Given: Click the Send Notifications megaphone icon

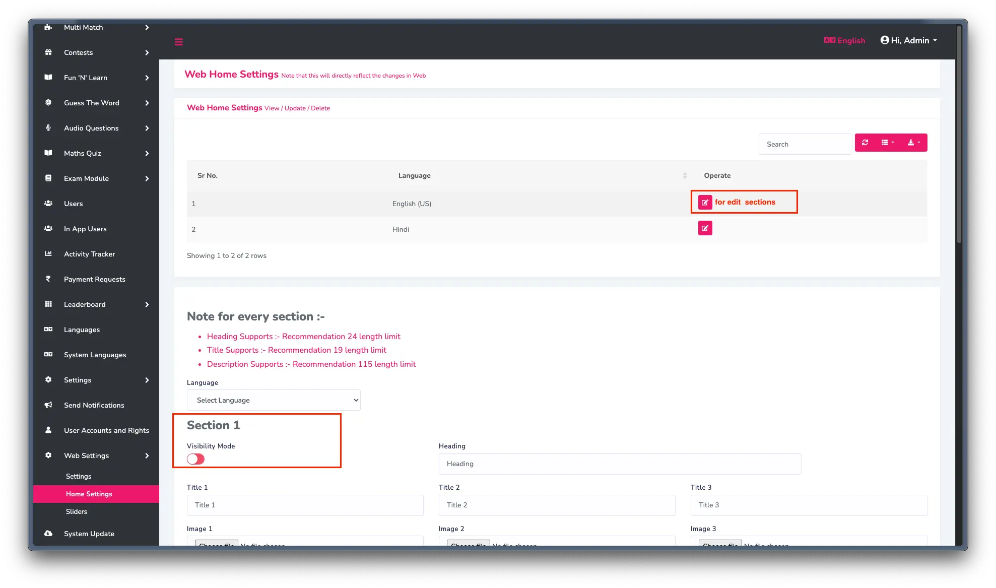Looking at the screenshot, I should [x=48, y=405].
